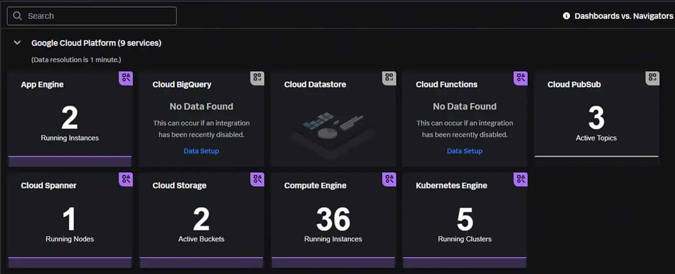Click the purple bar under App Engine card
The width and height of the screenshot is (675, 274).
(x=70, y=161)
